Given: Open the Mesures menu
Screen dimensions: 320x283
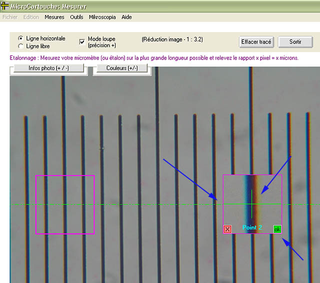Looking at the screenshot, I should (54, 17).
